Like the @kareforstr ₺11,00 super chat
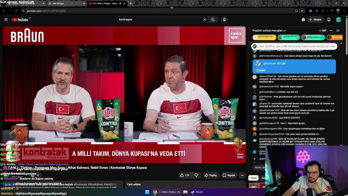This screenshot has width=348, height=196. click(261, 70)
